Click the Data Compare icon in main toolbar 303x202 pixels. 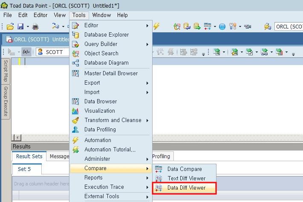point(207,26)
